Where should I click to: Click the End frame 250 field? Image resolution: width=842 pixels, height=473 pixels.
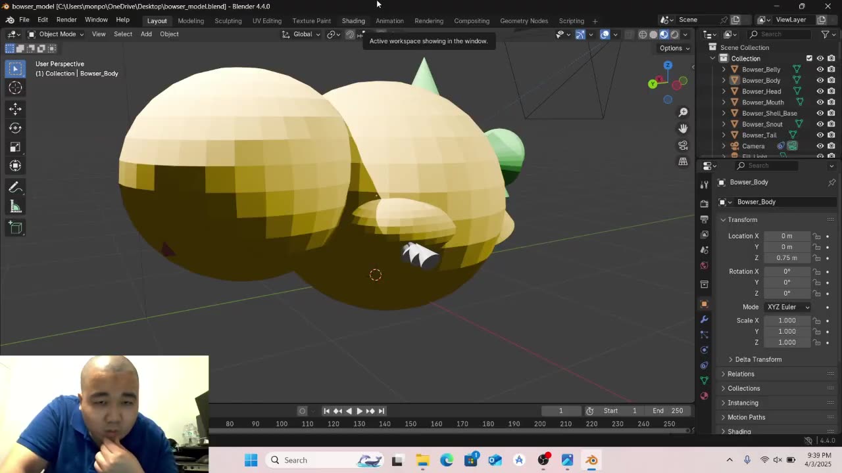point(668,411)
